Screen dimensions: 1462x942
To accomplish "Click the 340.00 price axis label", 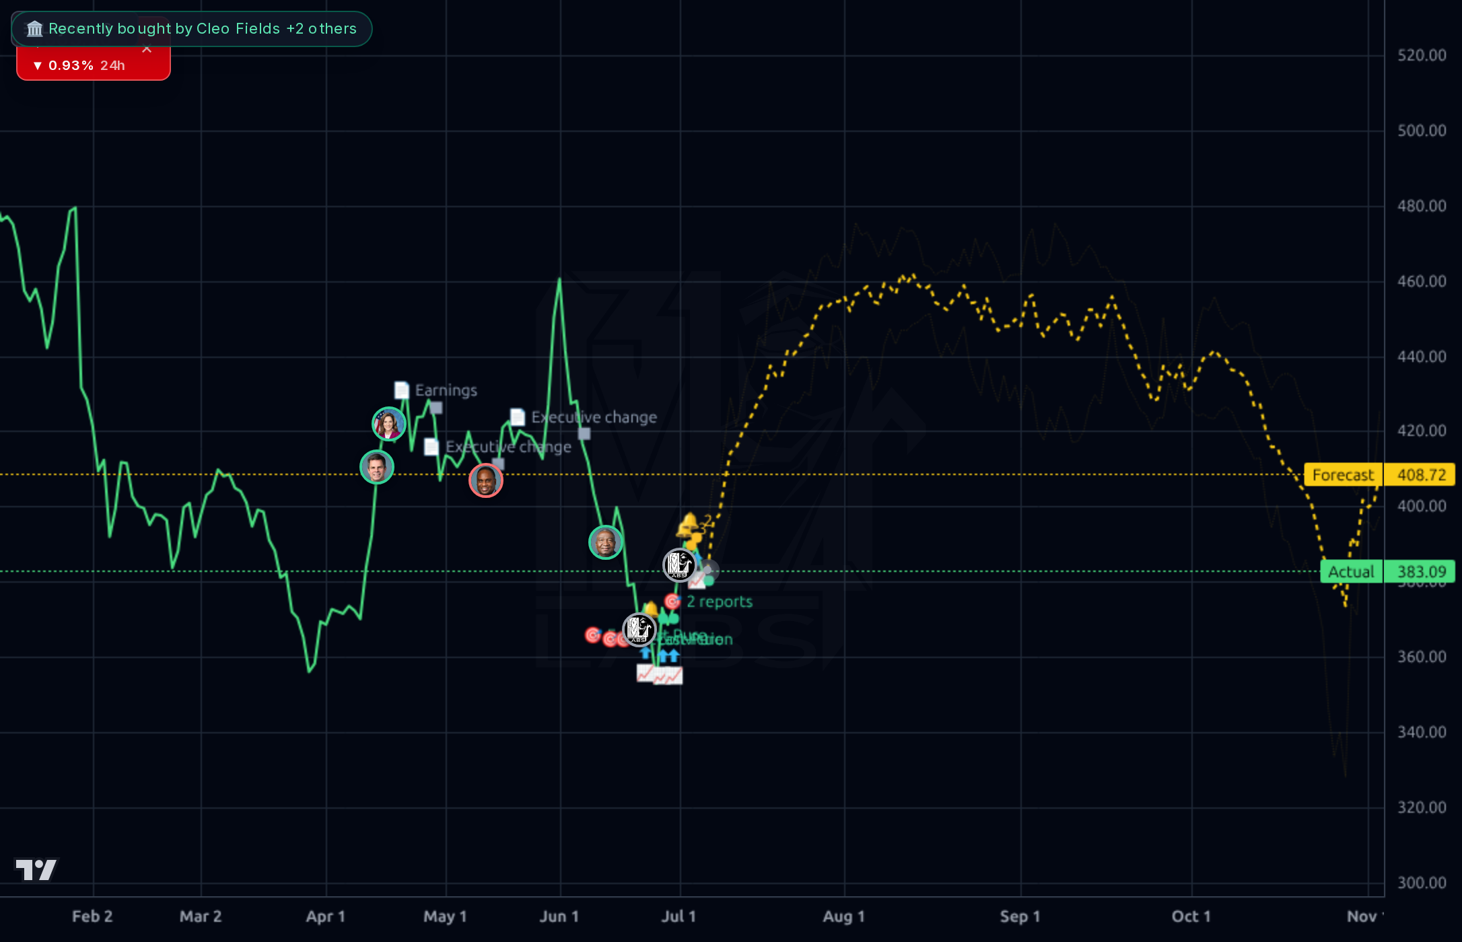I will click(1422, 732).
